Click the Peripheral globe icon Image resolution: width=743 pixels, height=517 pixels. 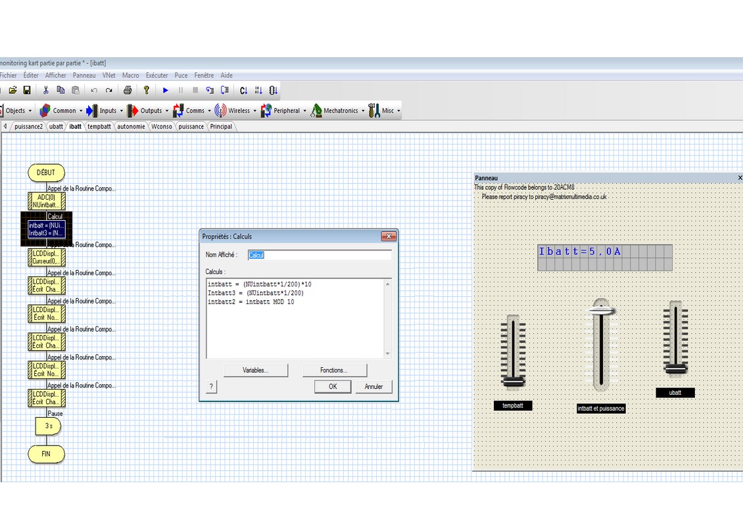[x=266, y=111]
